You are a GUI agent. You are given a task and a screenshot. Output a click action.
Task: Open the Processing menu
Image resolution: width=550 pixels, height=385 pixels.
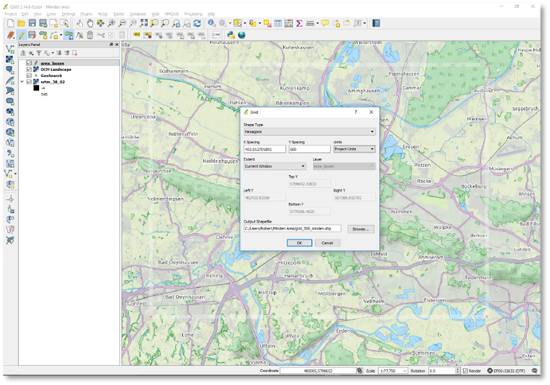[x=193, y=14]
